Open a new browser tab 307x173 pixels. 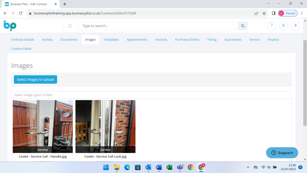(x=65, y=4)
